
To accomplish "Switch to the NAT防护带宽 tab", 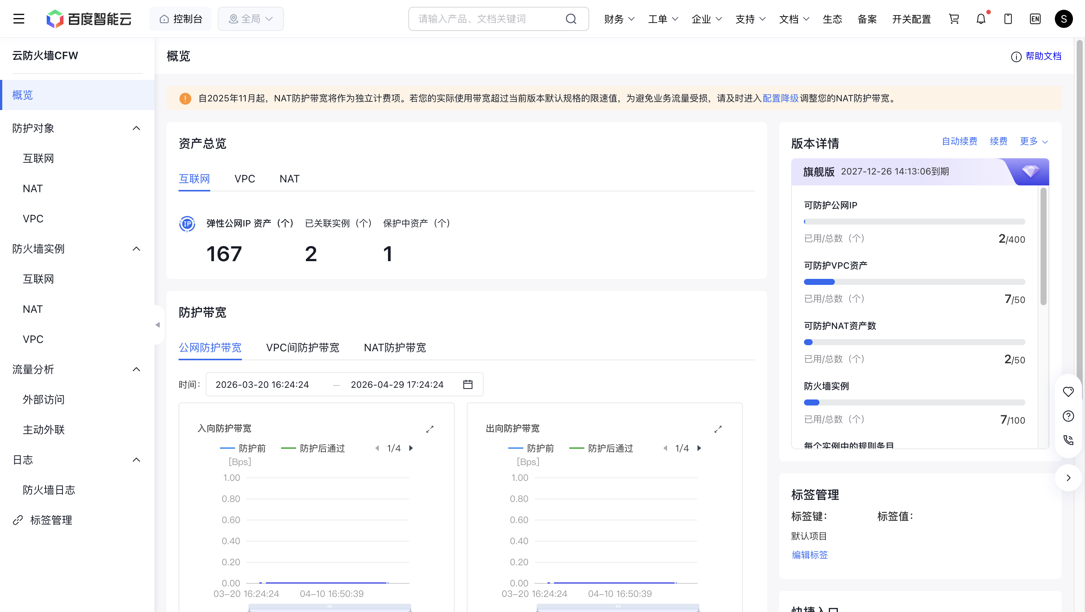I will [395, 347].
